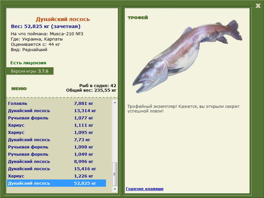Close the window with the X button
264x198 pixels.
[x=258, y=6]
